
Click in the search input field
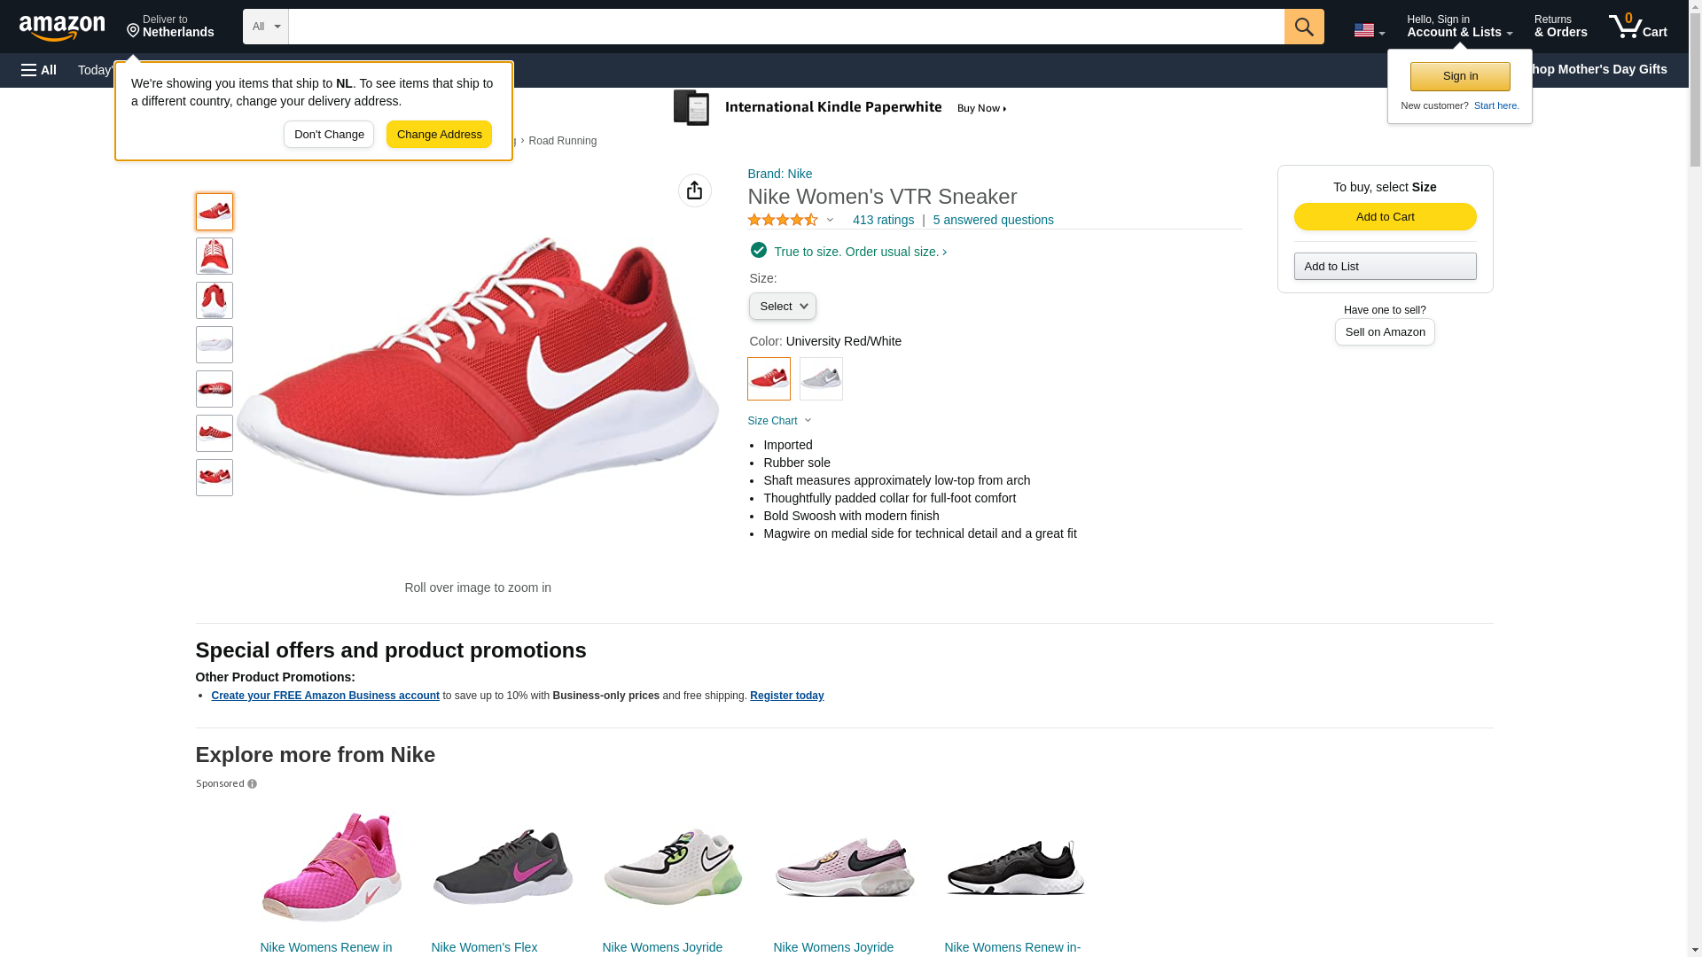(785, 27)
